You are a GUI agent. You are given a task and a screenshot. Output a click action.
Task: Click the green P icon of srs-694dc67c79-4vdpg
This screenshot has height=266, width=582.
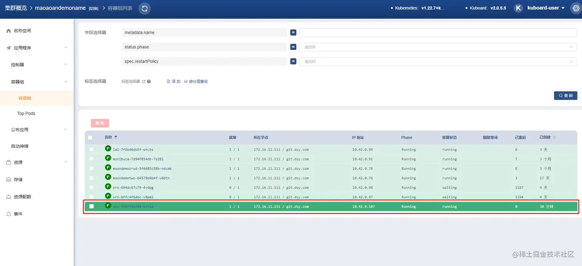[108, 187]
